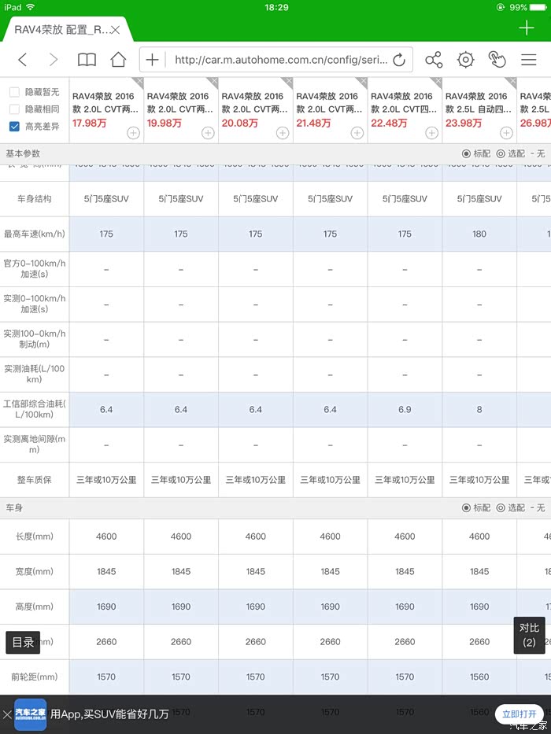Tap the 宽度(mm) row label
551x734 pixels.
[x=34, y=571]
